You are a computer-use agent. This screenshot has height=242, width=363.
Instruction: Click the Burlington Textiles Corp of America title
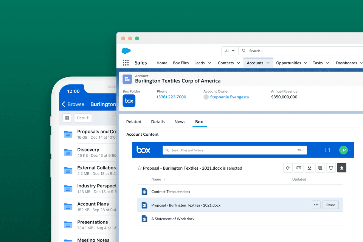(x=178, y=81)
